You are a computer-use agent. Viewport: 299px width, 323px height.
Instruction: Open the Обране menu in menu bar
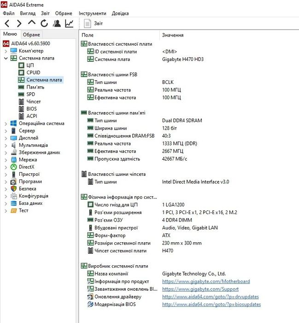(x=64, y=13)
